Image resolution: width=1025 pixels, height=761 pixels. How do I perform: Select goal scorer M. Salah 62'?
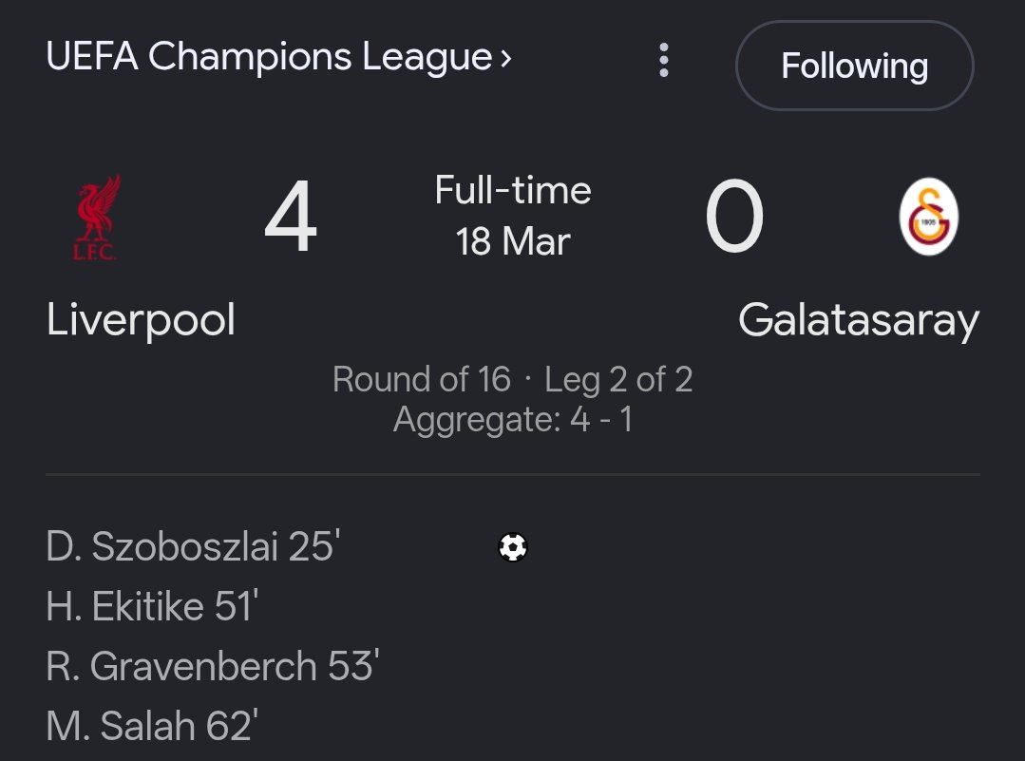[x=152, y=727]
